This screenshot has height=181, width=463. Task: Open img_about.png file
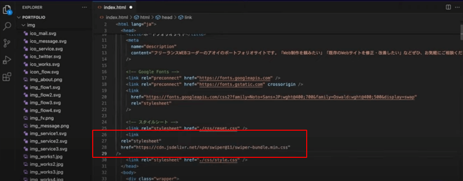point(46,79)
